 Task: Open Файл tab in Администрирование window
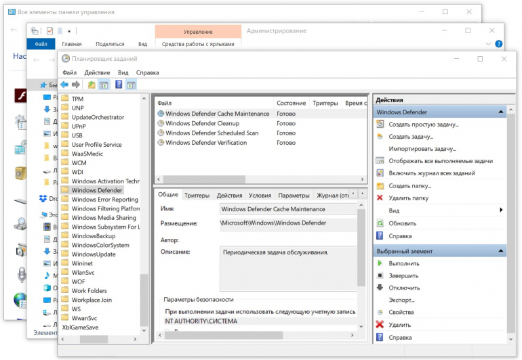[41, 44]
